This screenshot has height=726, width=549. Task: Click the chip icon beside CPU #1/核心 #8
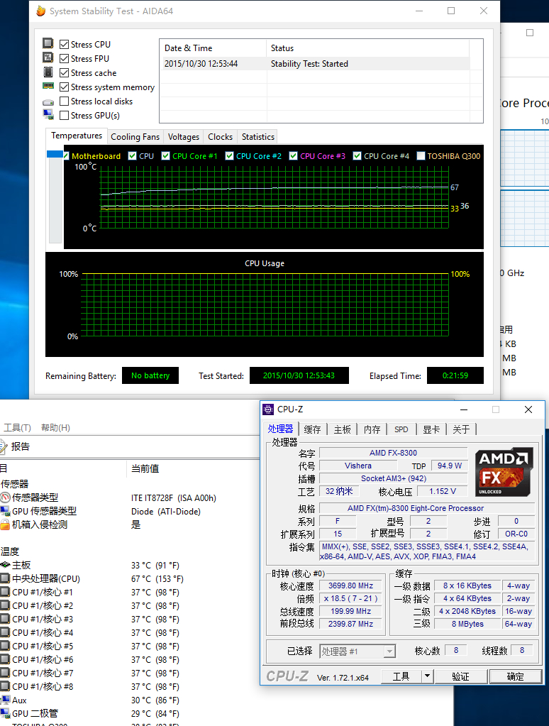5,686
